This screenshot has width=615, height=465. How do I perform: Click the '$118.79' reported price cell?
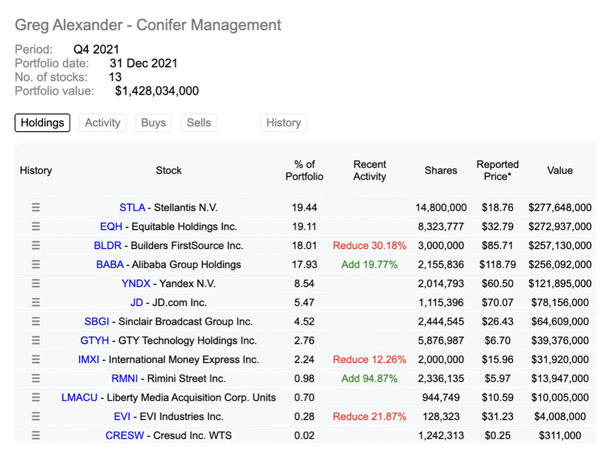tap(497, 264)
